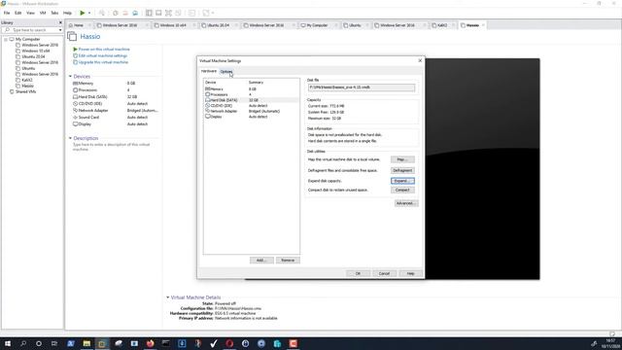Viewport: 622px width, 350px height.
Task: Select Kali in library tree
Action: click(x=27, y=80)
